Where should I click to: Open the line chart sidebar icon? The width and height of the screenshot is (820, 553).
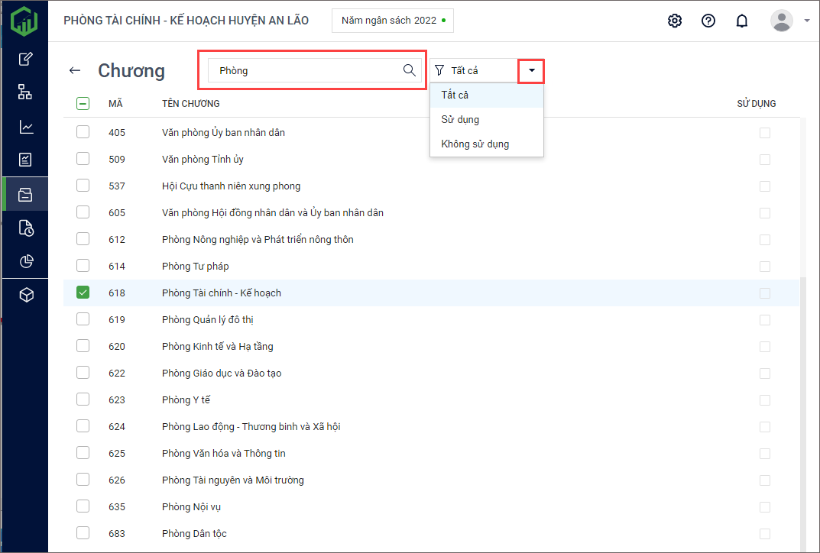(x=26, y=127)
